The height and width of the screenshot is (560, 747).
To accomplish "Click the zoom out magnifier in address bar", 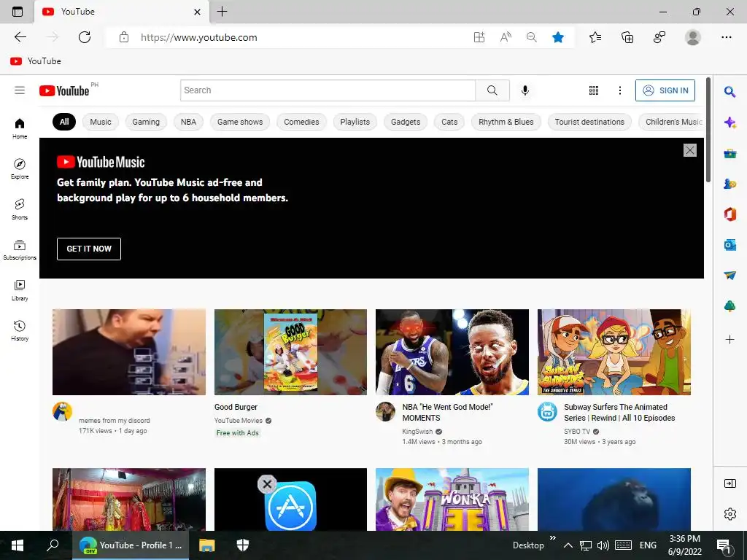I will pyautogui.click(x=532, y=37).
